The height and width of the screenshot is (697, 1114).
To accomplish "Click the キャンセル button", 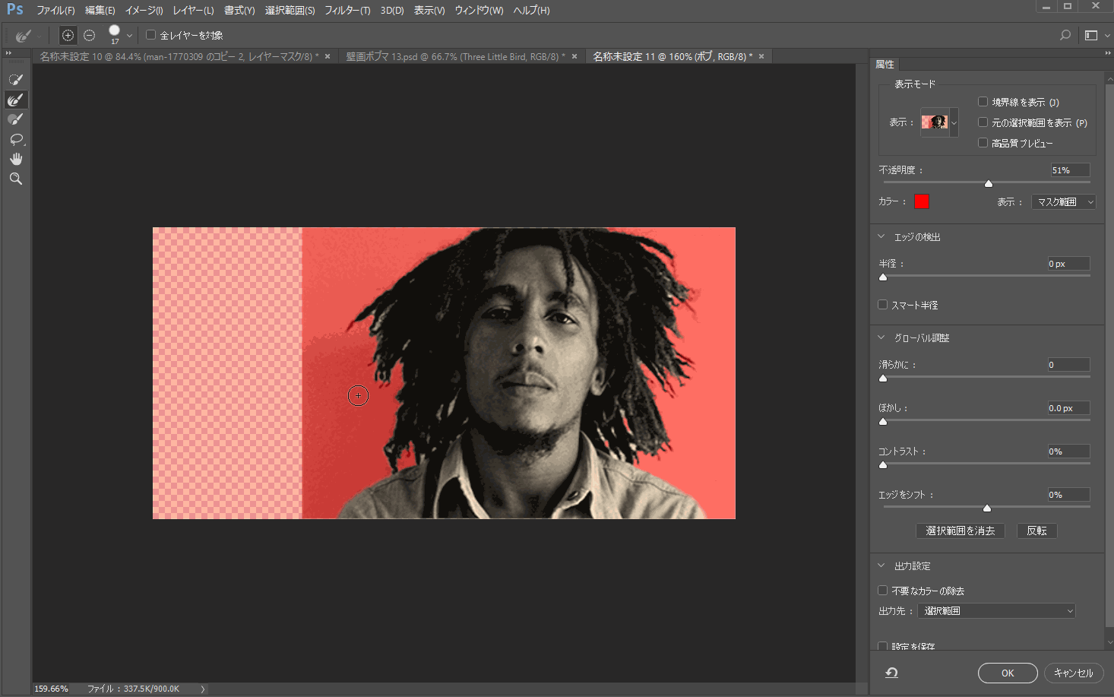I will click(1074, 673).
